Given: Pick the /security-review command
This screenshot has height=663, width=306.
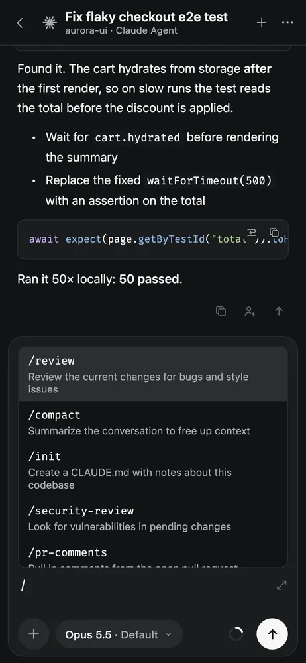Looking at the screenshot, I should [x=153, y=518].
